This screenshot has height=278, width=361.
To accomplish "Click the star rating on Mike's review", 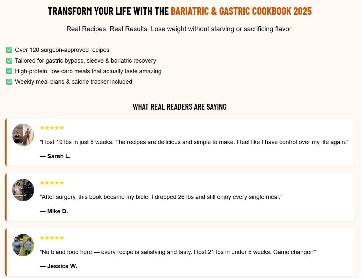I will (x=52, y=183).
